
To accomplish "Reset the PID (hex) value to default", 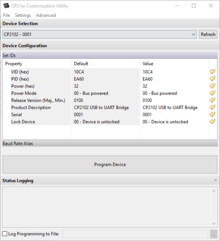I will [212, 79].
